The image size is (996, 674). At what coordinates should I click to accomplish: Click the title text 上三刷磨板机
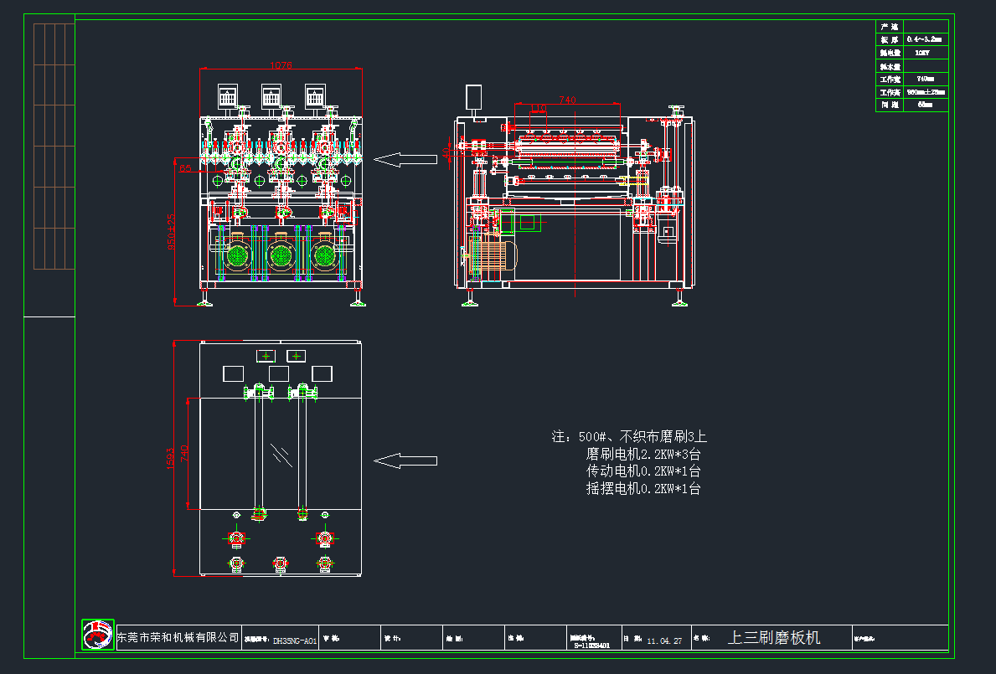pos(775,637)
